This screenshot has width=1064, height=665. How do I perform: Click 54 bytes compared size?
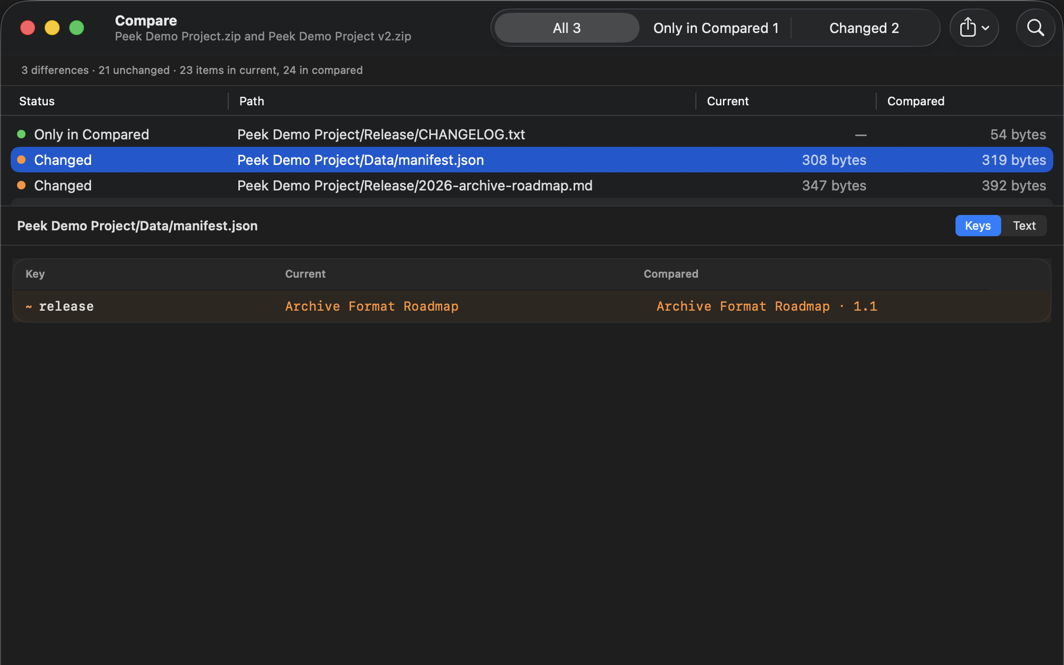click(1018, 135)
